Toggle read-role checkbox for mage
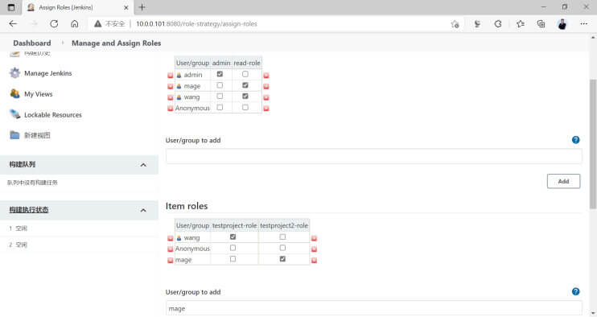 (x=245, y=85)
